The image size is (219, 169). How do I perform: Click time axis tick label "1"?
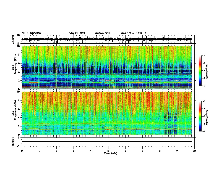(39, 151)
